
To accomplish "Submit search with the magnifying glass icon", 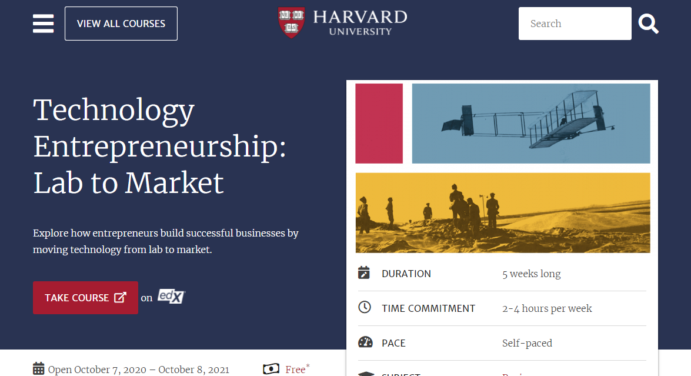I will pyautogui.click(x=647, y=24).
